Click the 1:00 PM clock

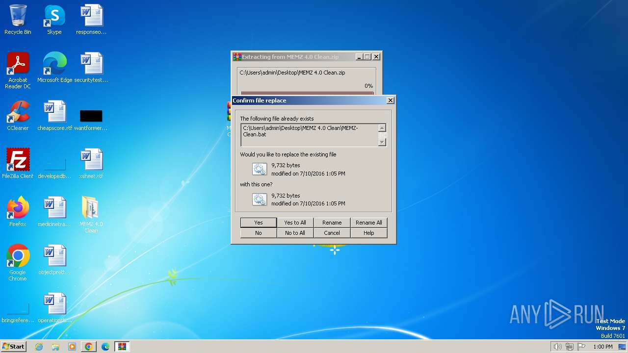(x=602, y=347)
